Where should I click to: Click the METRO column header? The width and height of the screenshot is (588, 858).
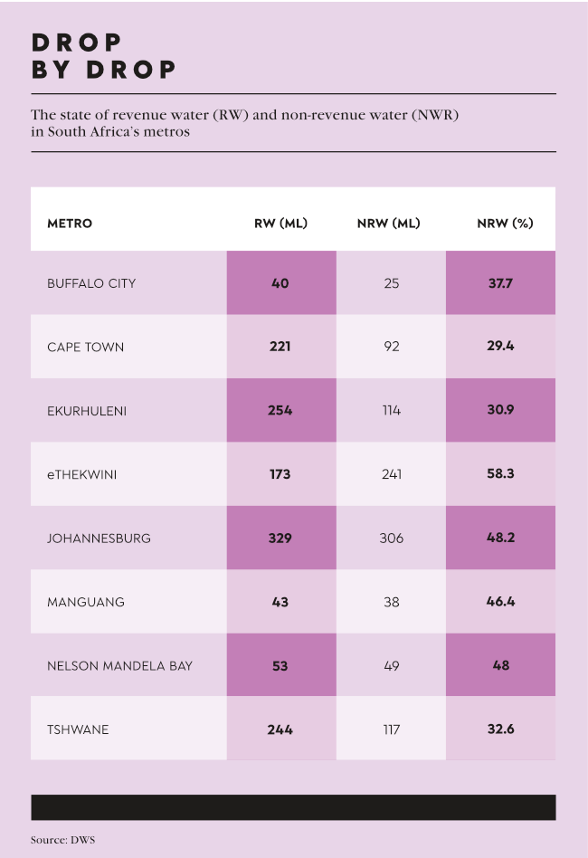coord(70,224)
